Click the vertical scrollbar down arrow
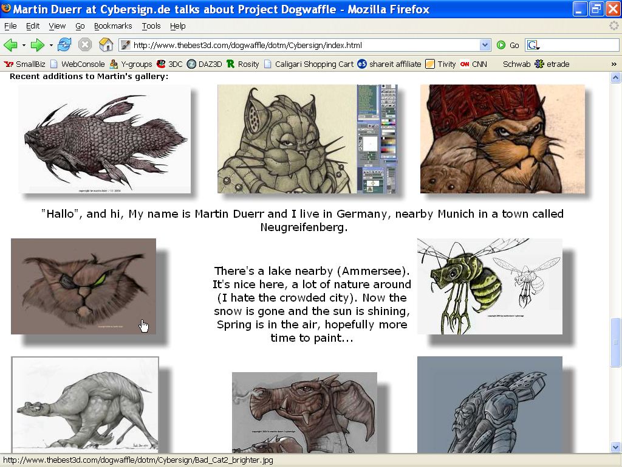The height and width of the screenshot is (467, 622). [x=615, y=447]
